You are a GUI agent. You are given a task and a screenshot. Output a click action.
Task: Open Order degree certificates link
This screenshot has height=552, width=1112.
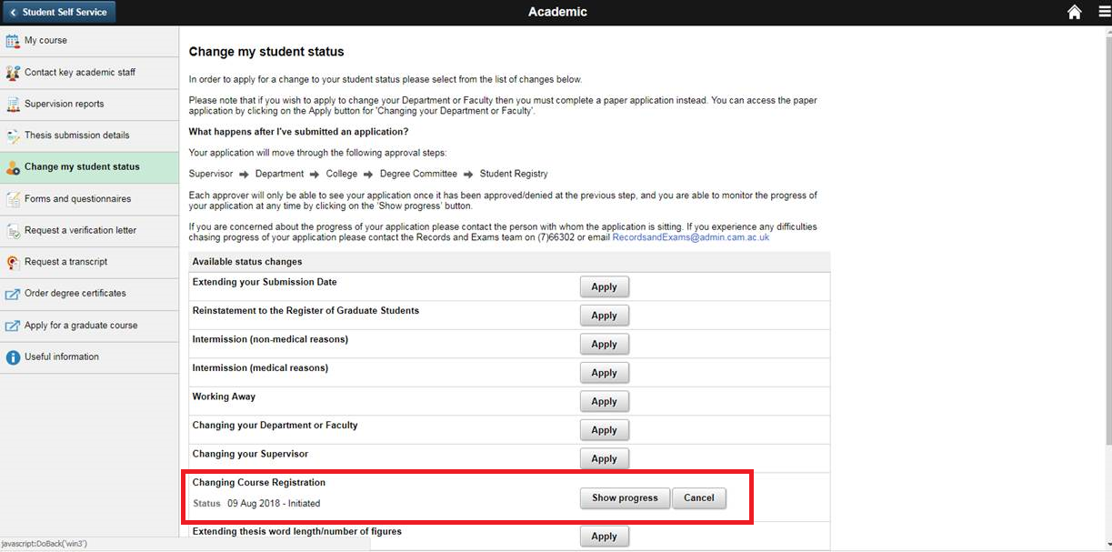(x=89, y=294)
